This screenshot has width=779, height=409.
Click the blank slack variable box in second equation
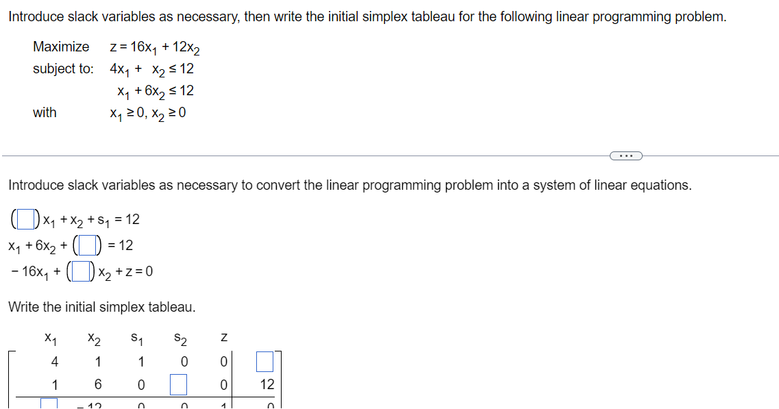tap(86, 245)
